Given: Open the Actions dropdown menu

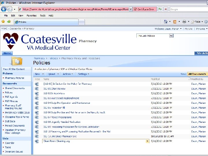Looking at the screenshot, I should point(68,74).
